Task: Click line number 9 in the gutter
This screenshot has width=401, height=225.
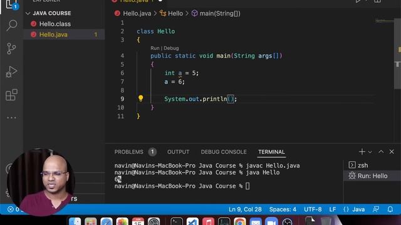Action: [122, 99]
